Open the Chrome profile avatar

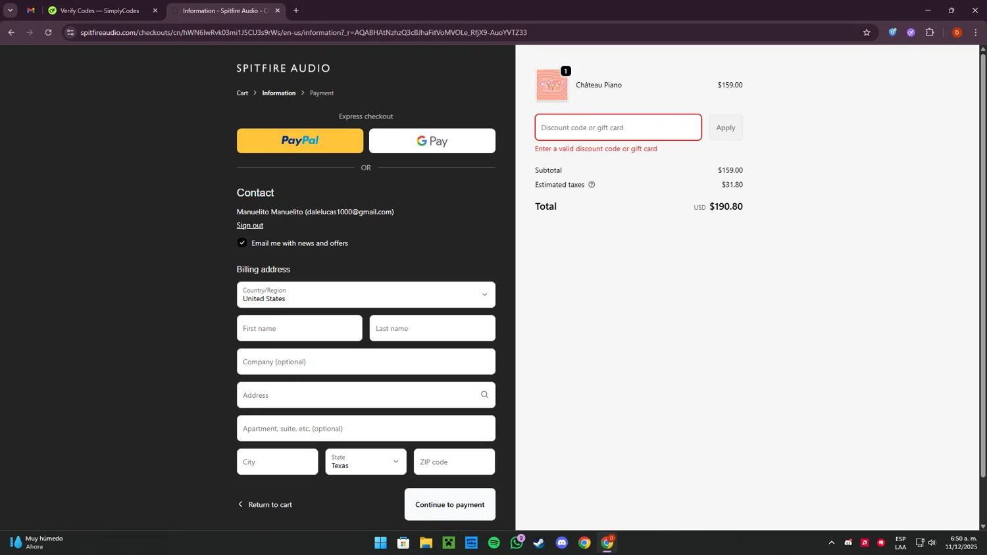pyautogui.click(x=957, y=32)
